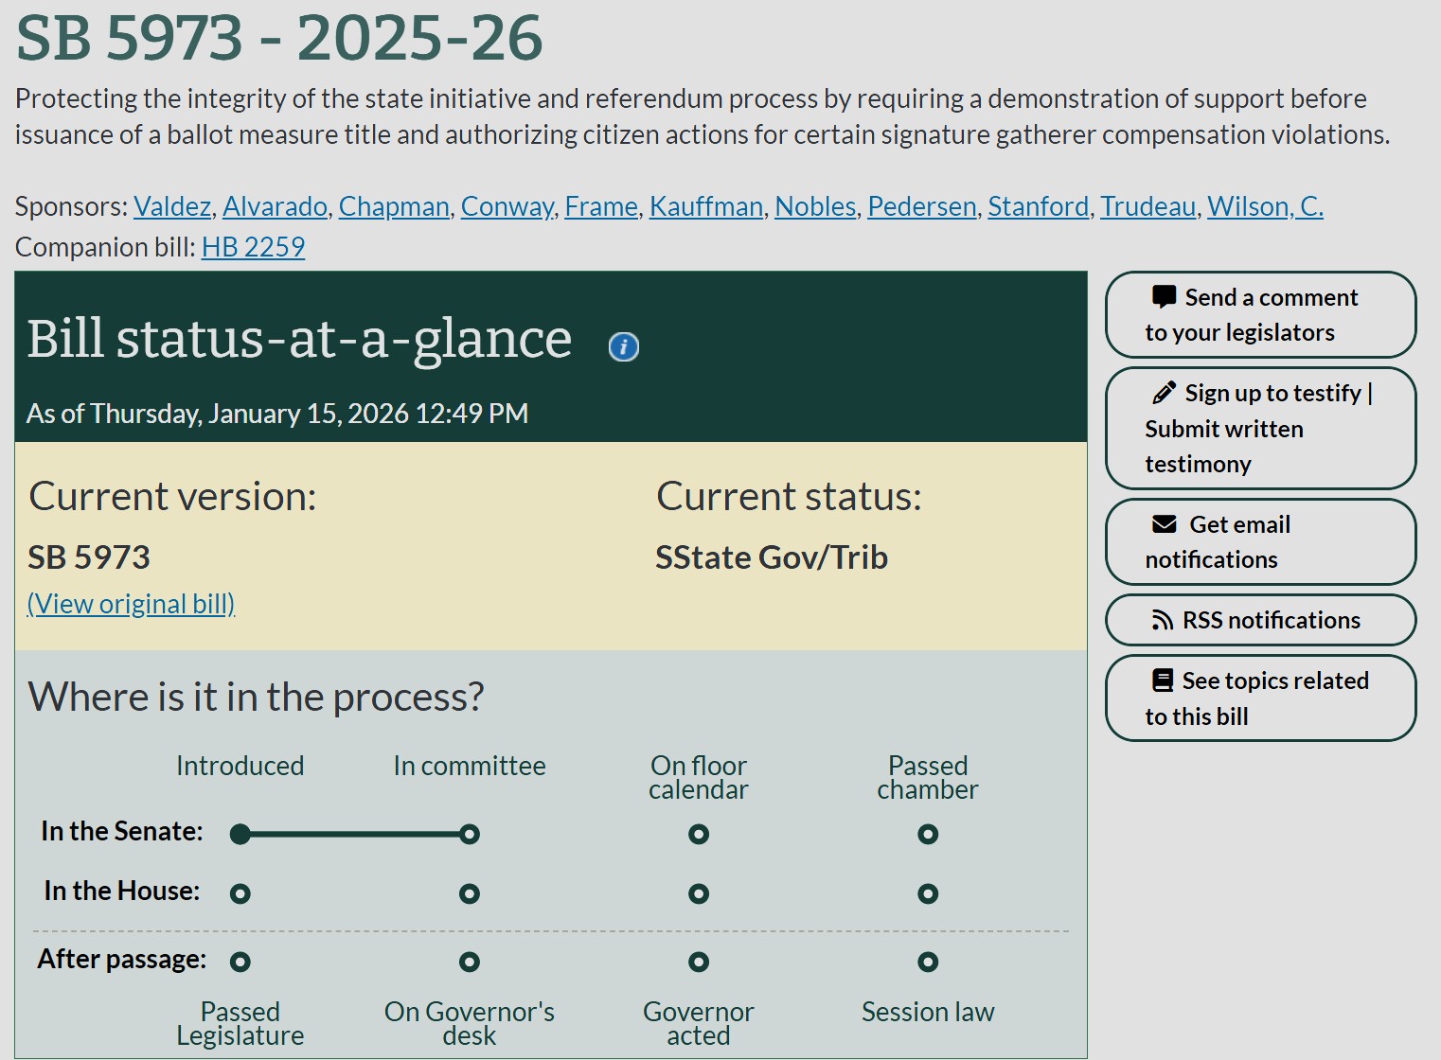Screen dimensions: 1441x1060
Task: Click Send a comment to your legislators button
Action: 1260,315
